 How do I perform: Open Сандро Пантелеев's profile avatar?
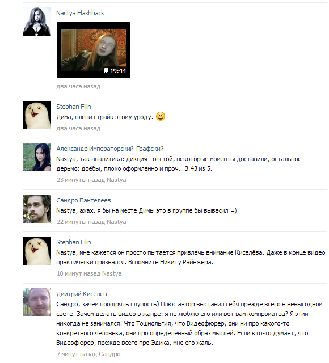(37, 209)
